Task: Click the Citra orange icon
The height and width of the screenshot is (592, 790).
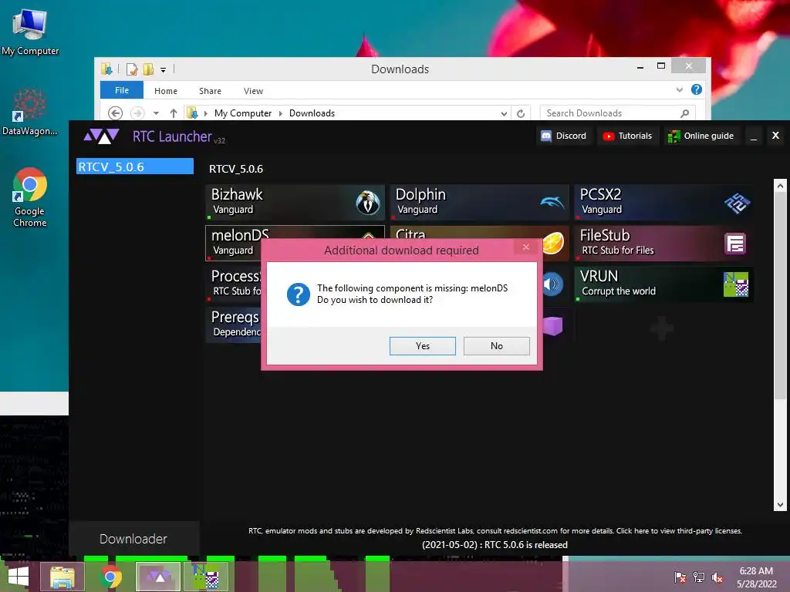Action: (x=552, y=244)
